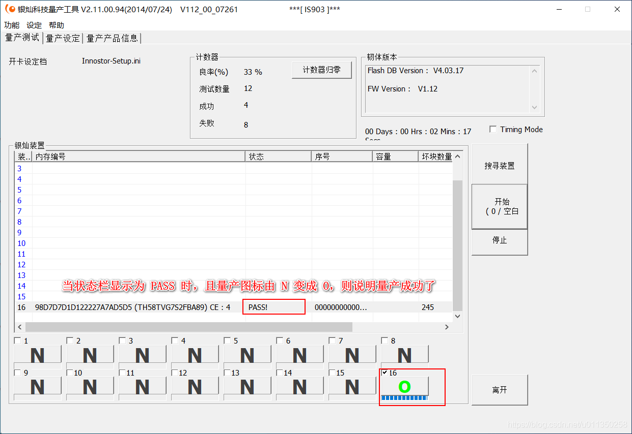The width and height of the screenshot is (632, 434).
Task: Enable the port 15 checkbox
Action: tap(333, 373)
